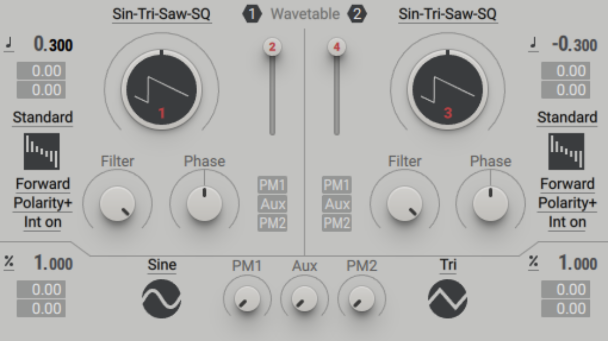Click the oscillator 2 Phase knob
Viewport: 608px width, 341px height.
coord(490,203)
